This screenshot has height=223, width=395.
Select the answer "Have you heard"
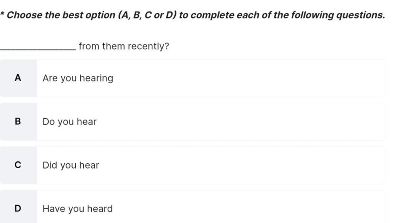click(78, 209)
